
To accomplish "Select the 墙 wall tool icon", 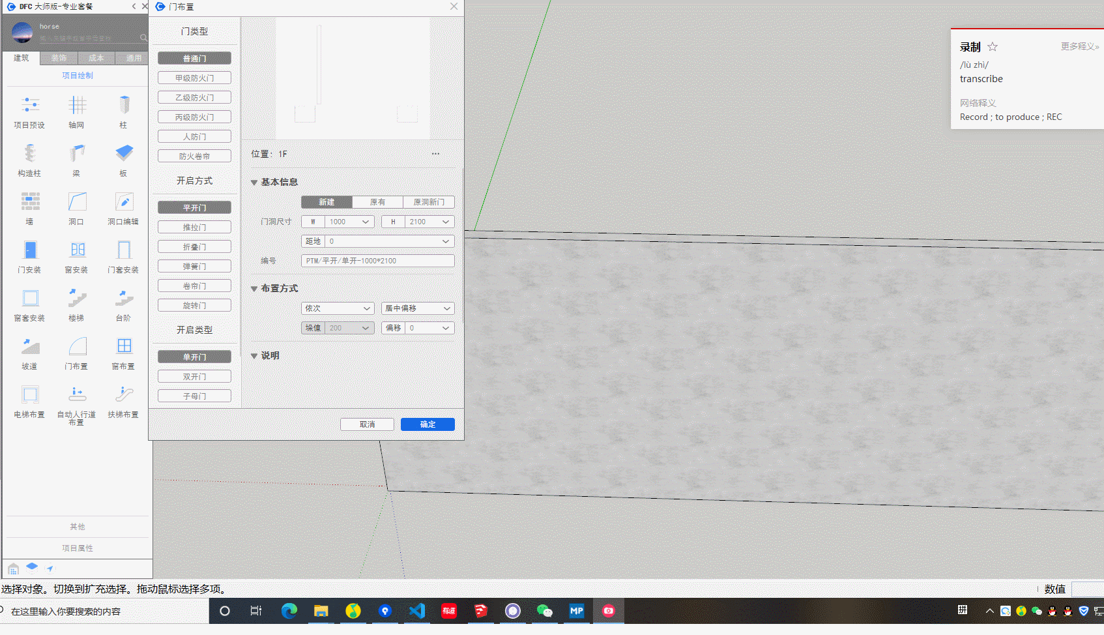I will pos(30,202).
